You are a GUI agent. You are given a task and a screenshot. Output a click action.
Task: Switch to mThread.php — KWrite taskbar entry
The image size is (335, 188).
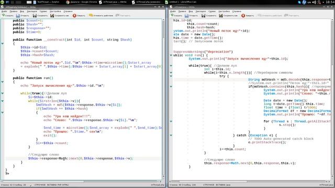tap(147, 2)
